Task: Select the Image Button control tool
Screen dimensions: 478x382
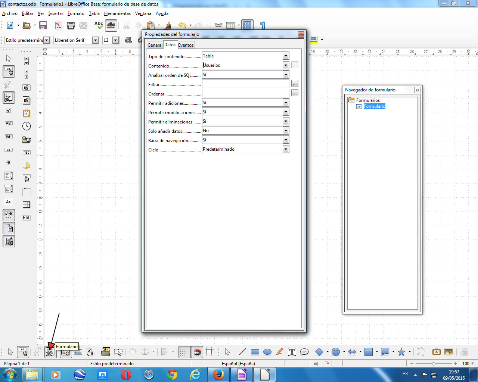Action: pyautogui.click(x=26, y=87)
